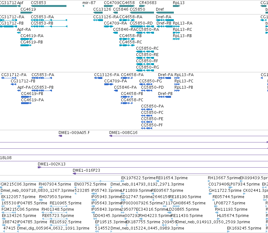Screen dimensions: 268x233
Task: Click EST RH04223.5prime label
Action: [155, 216]
